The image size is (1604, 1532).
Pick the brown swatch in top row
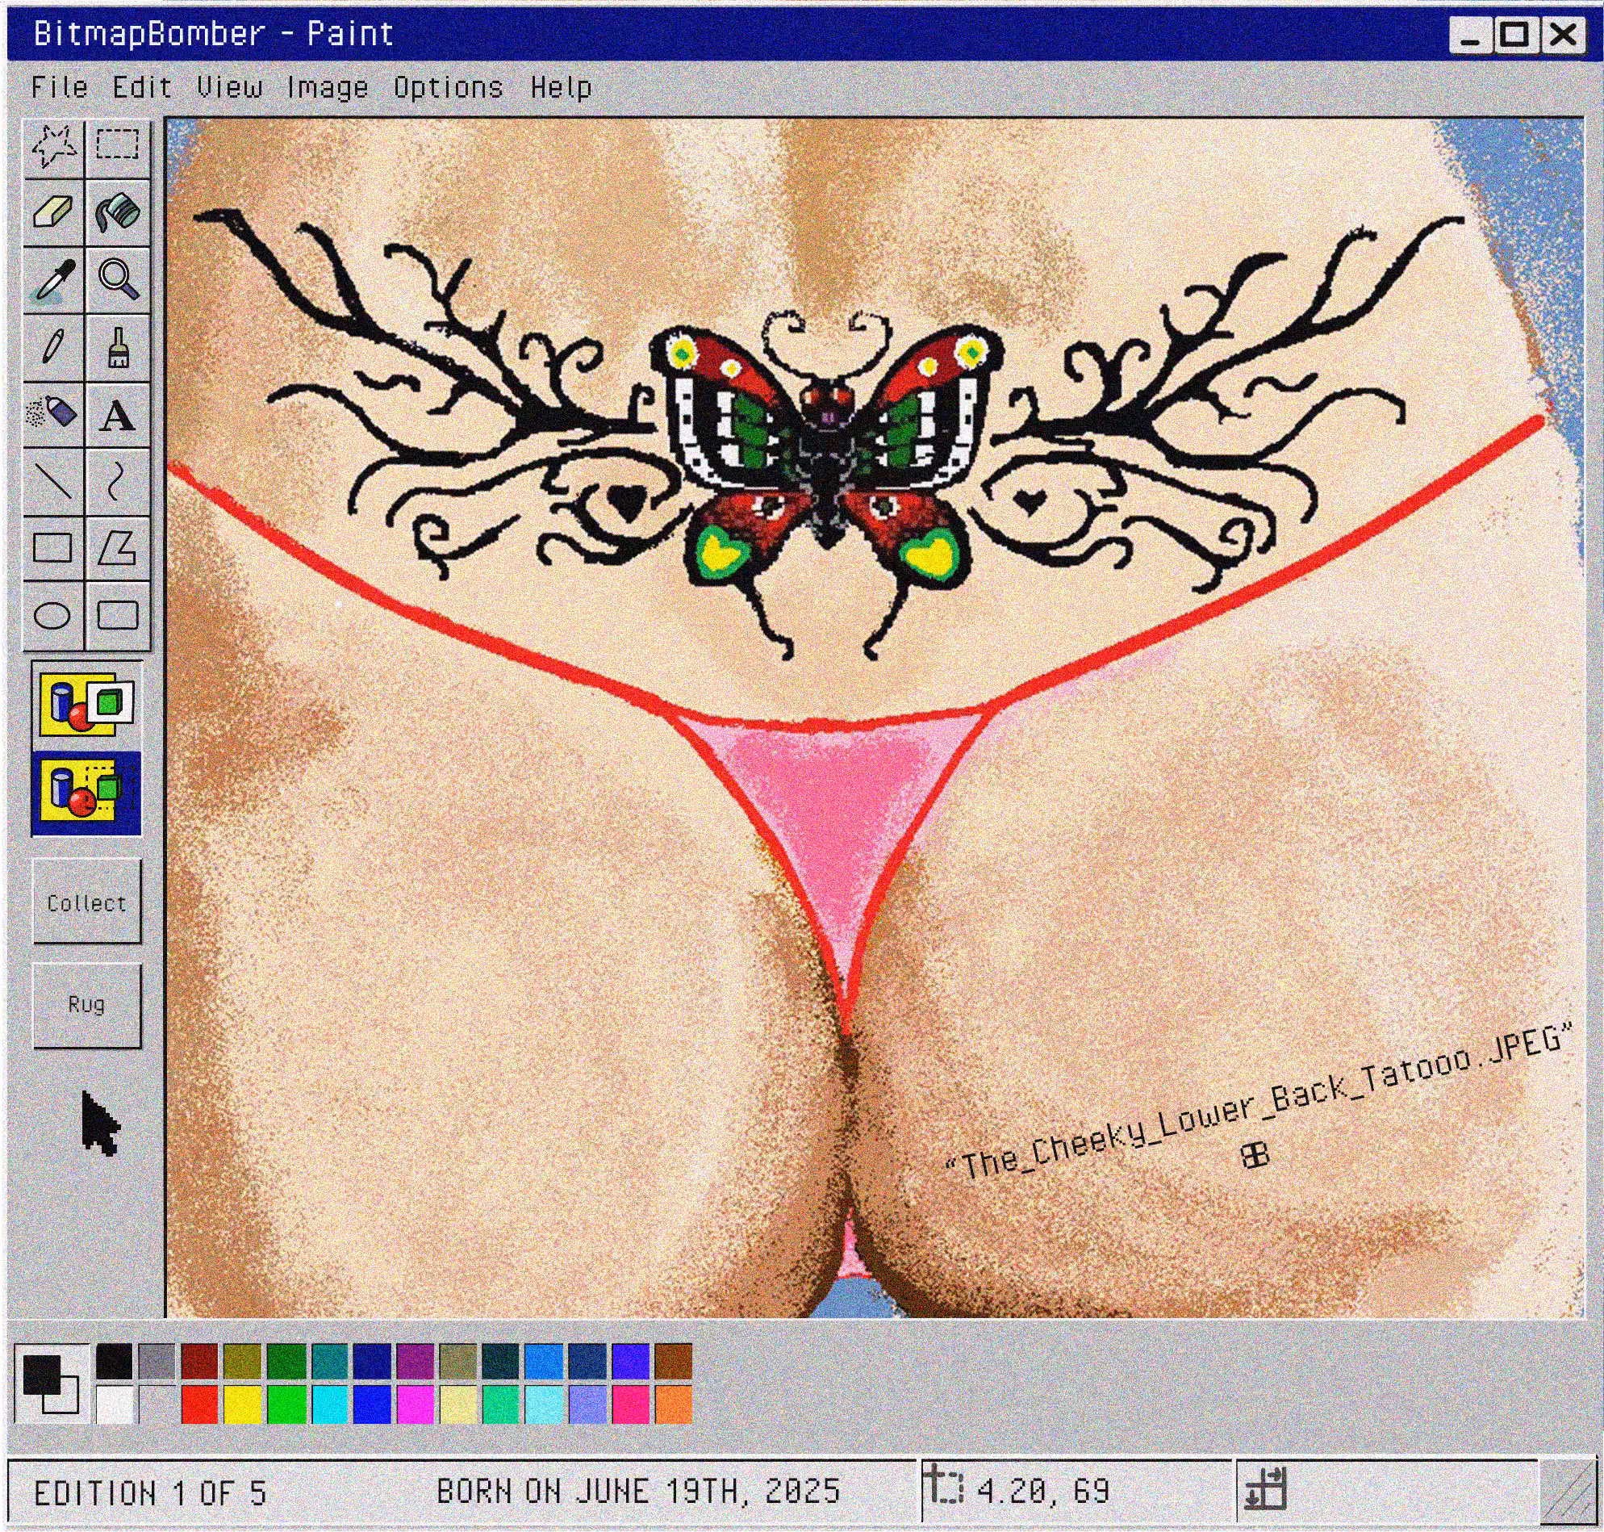coord(674,1362)
